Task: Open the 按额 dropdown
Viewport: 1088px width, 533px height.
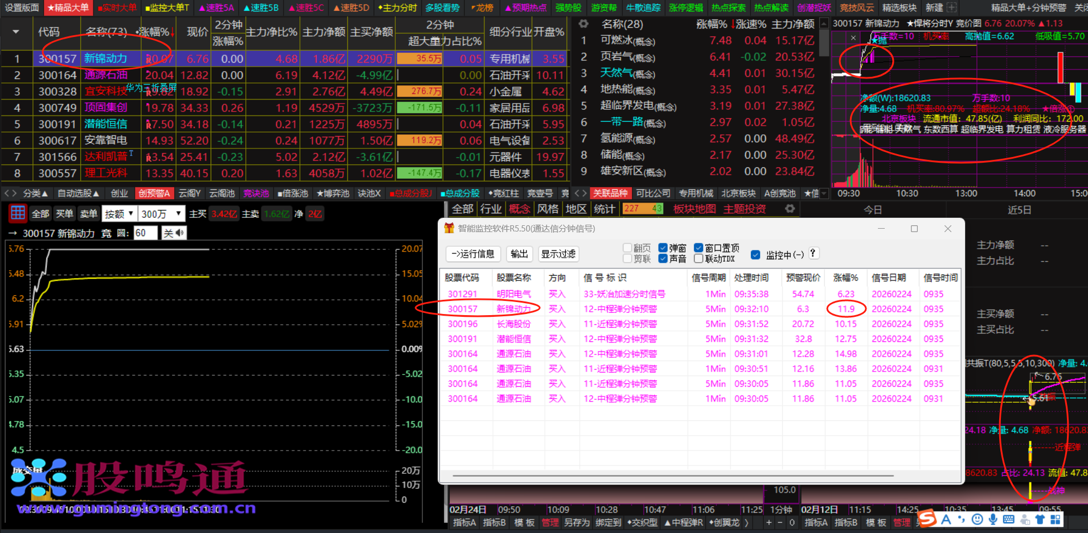Action: point(119,214)
